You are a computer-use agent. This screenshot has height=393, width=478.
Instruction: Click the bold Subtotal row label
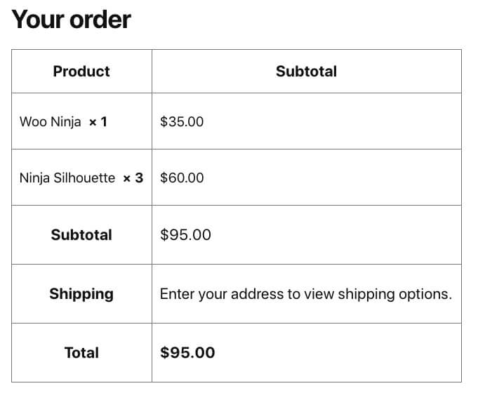tap(81, 235)
